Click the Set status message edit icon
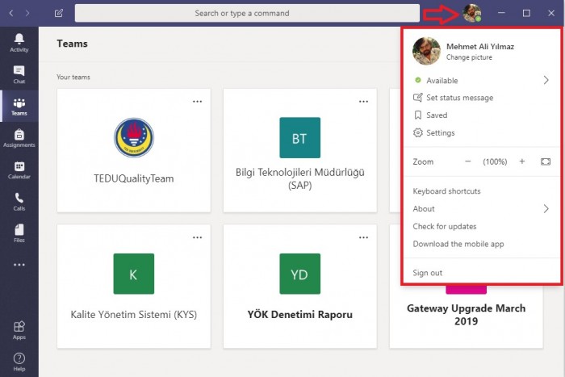This screenshot has width=565, height=377. tap(417, 98)
